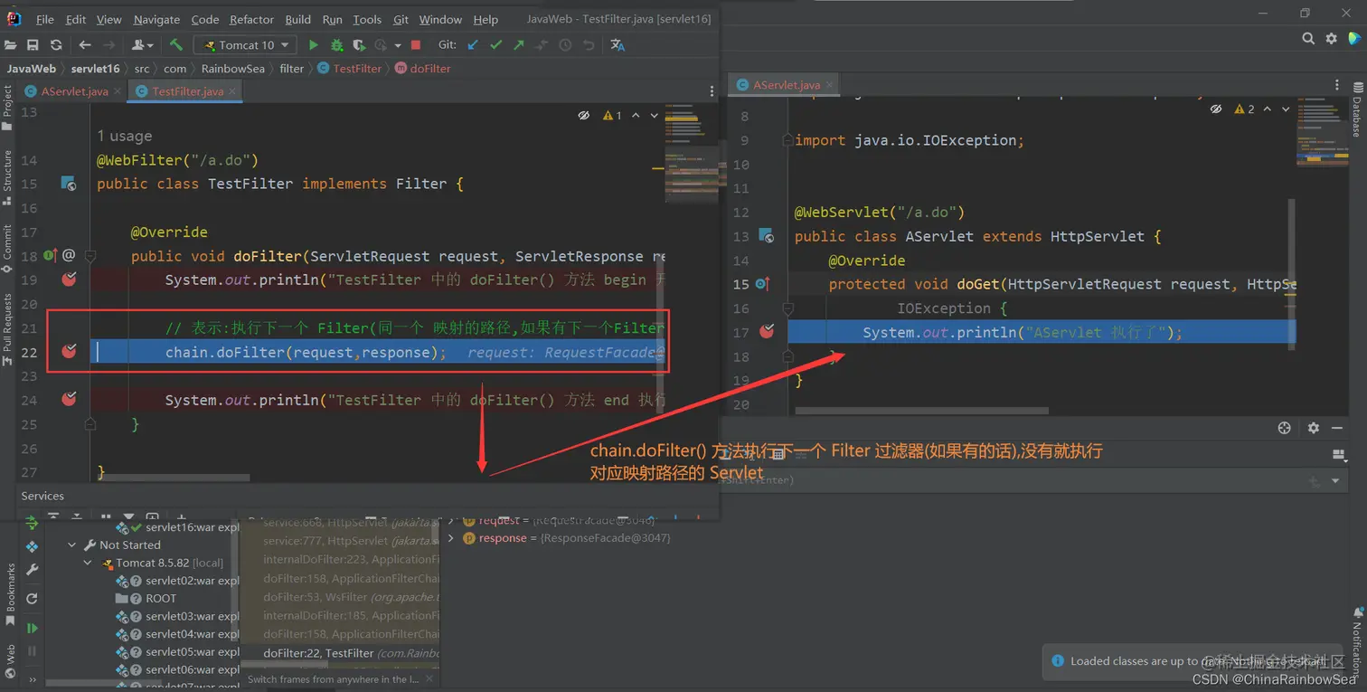The width and height of the screenshot is (1367, 692).
Task: Expand the response variable in the debugger
Action: click(x=451, y=538)
